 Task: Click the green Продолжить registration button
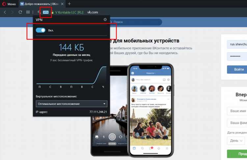(237, 154)
